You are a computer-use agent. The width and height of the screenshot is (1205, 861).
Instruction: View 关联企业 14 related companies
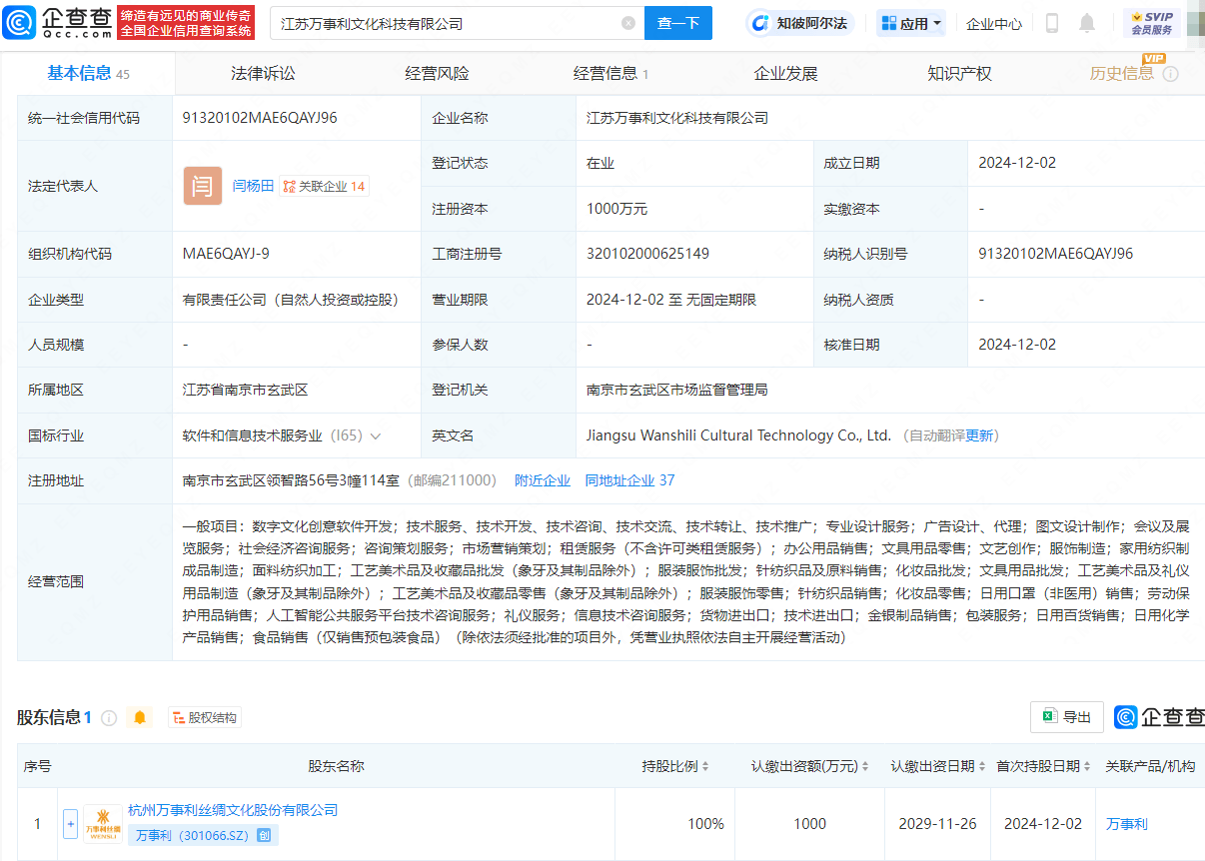(x=325, y=186)
